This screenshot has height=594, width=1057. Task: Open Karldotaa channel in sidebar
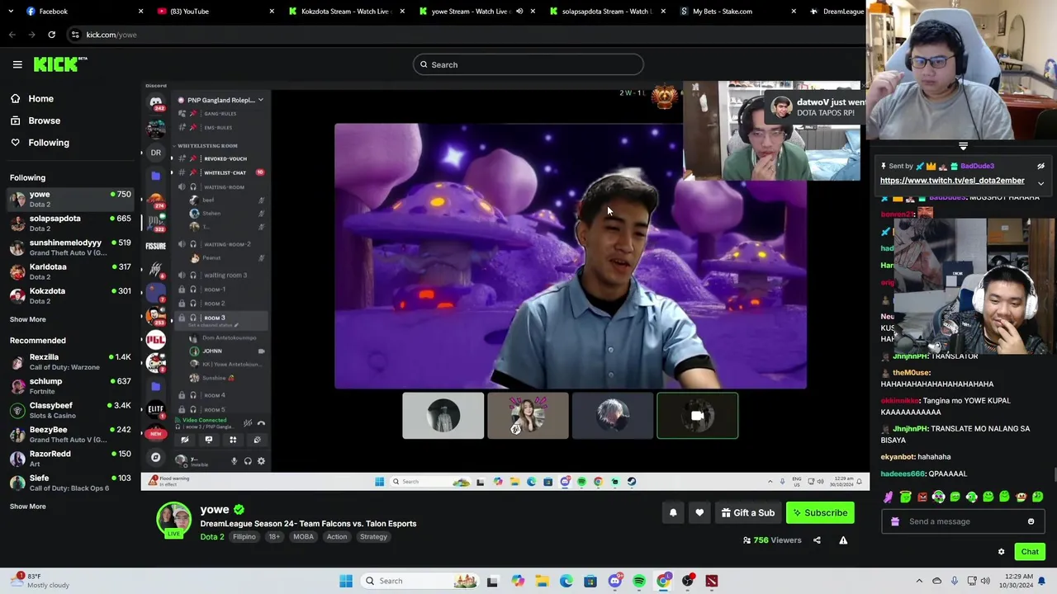(70, 271)
